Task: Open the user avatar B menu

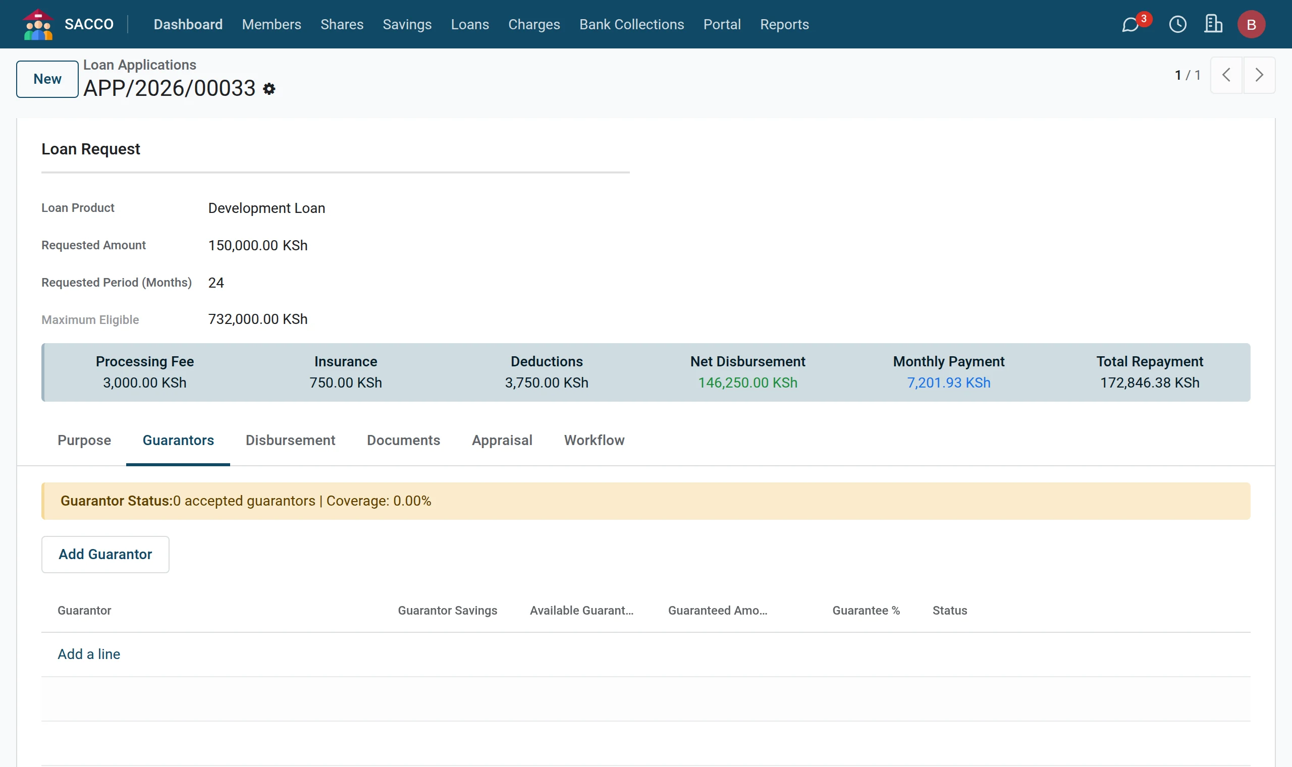Action: [1251, 24]
